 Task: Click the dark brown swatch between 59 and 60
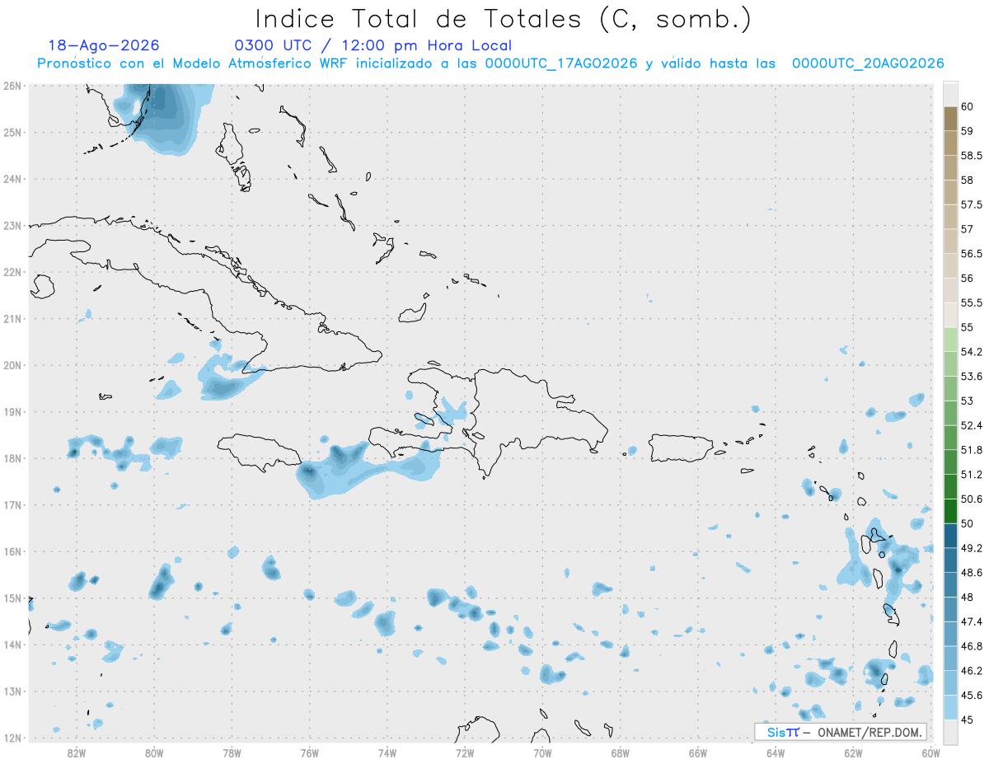coord(950,119)
